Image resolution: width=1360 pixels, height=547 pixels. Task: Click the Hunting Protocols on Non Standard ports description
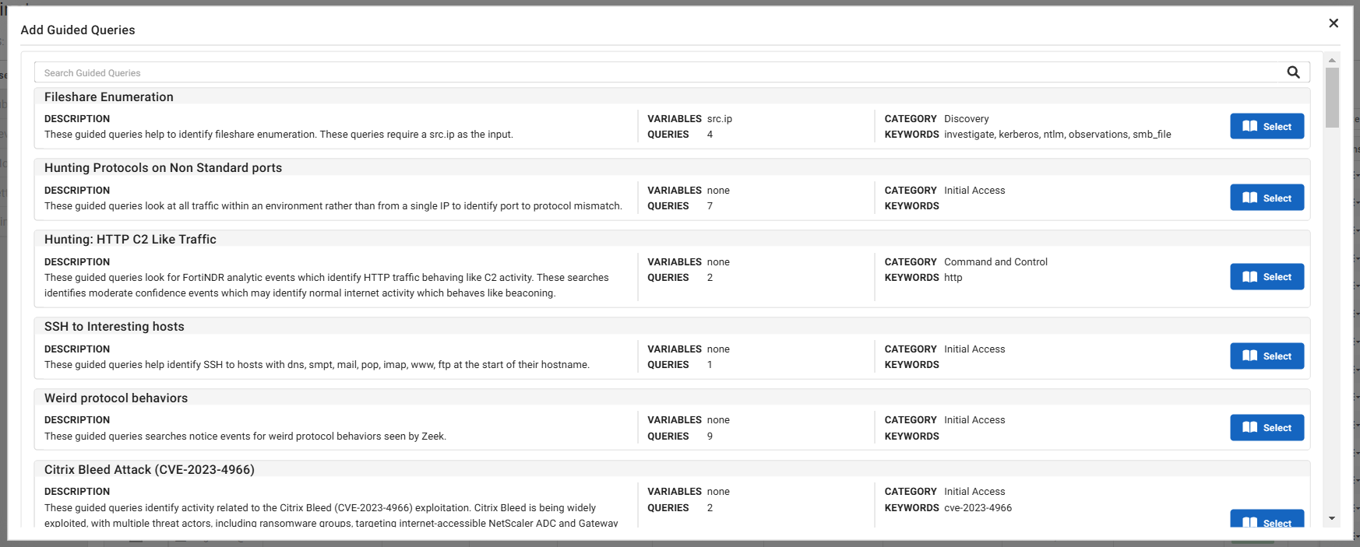(333, 206)
